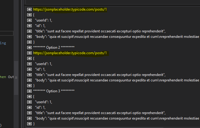Click arrow icon beside the very last closing brace

click(29, 124)
